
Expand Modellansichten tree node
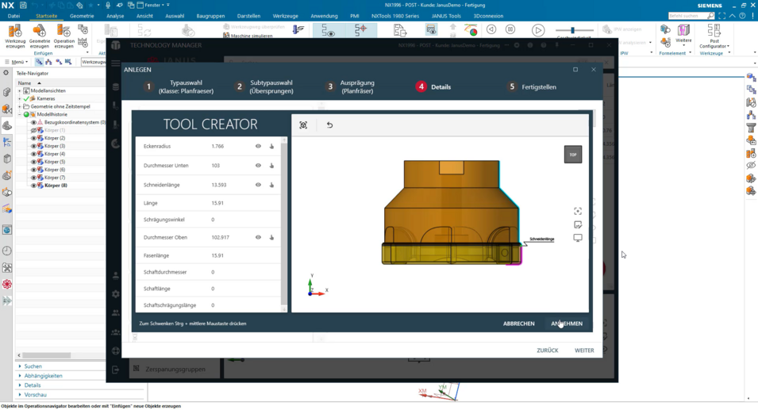point(20,90)
